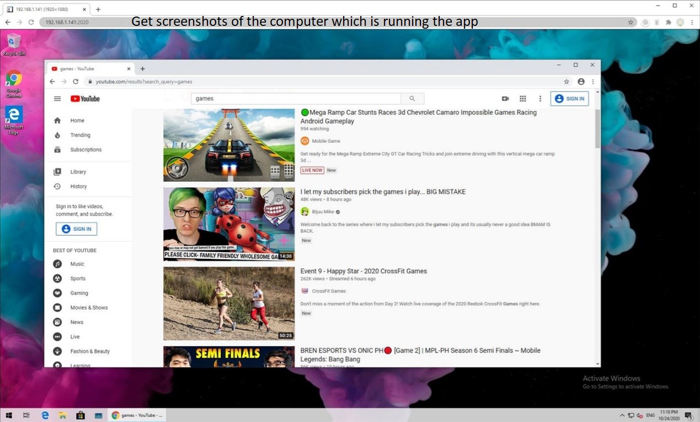The width and height of the screenshot is (700, 422).
Task: Open File Explorer on the taskbar
Action: [63, 415]
